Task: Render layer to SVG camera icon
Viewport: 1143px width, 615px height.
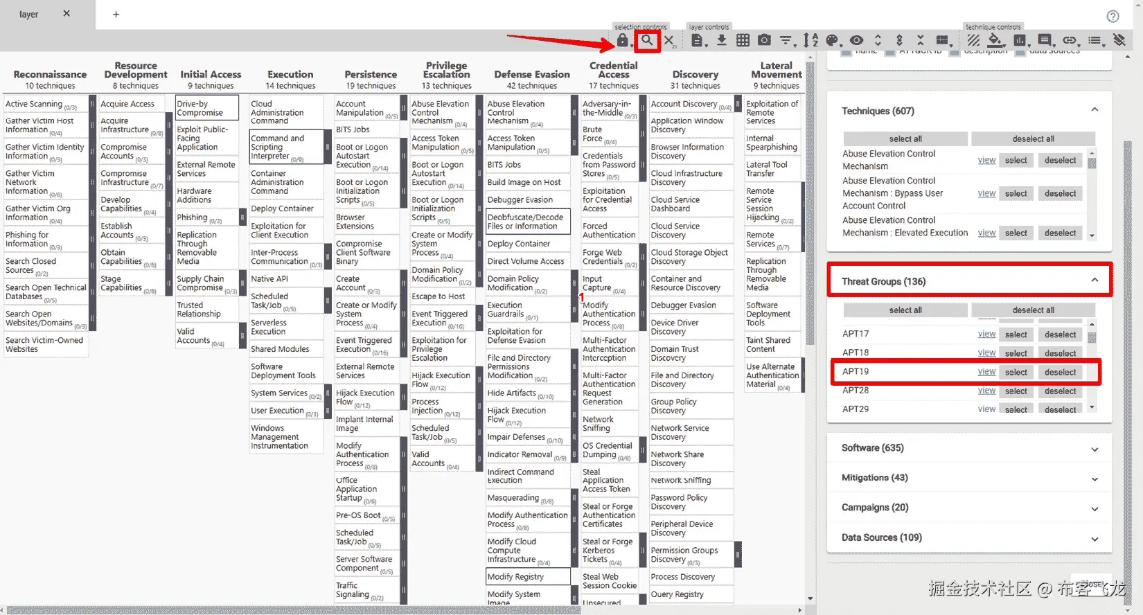Action: [764, 40]
